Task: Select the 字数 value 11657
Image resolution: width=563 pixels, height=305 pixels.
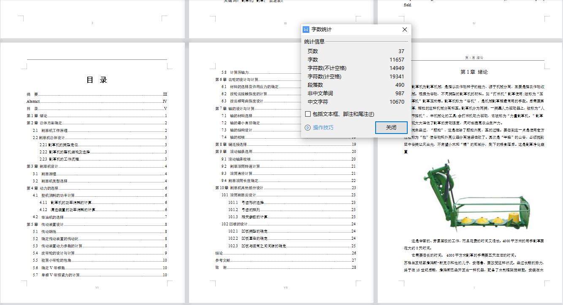Action: pos(397,59)
